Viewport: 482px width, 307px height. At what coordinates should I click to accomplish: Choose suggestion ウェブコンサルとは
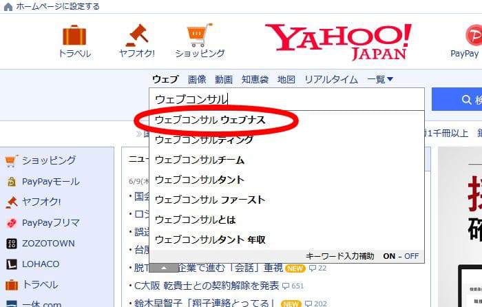287,220
